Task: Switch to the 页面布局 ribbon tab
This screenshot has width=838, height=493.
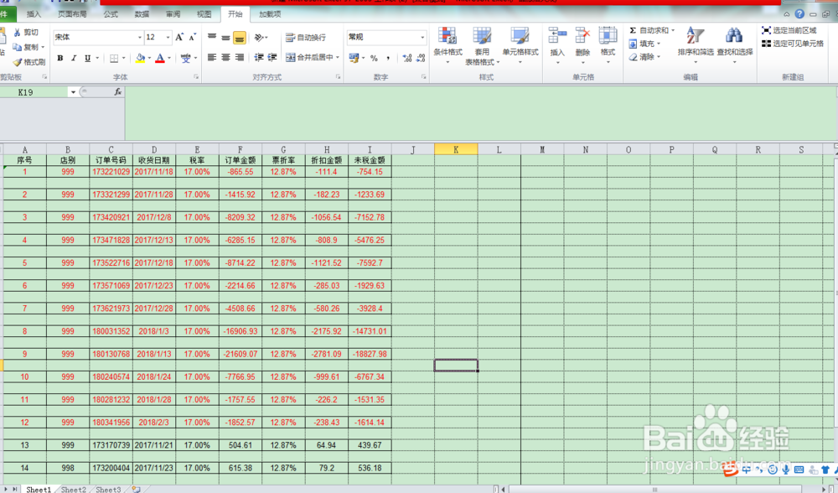Action: coord(72,14)
